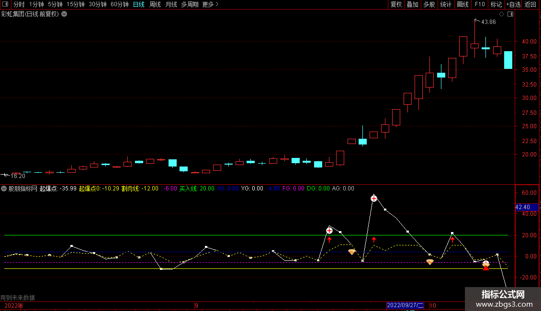Screen dimensions: 541x311
Task: Click the 2022年 timeline label
Action: pyautogui.click(x=14, y=306)
